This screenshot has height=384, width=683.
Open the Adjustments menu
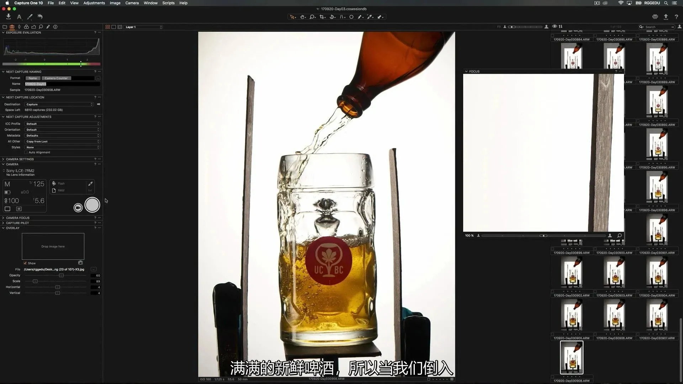tap(94, 3)
